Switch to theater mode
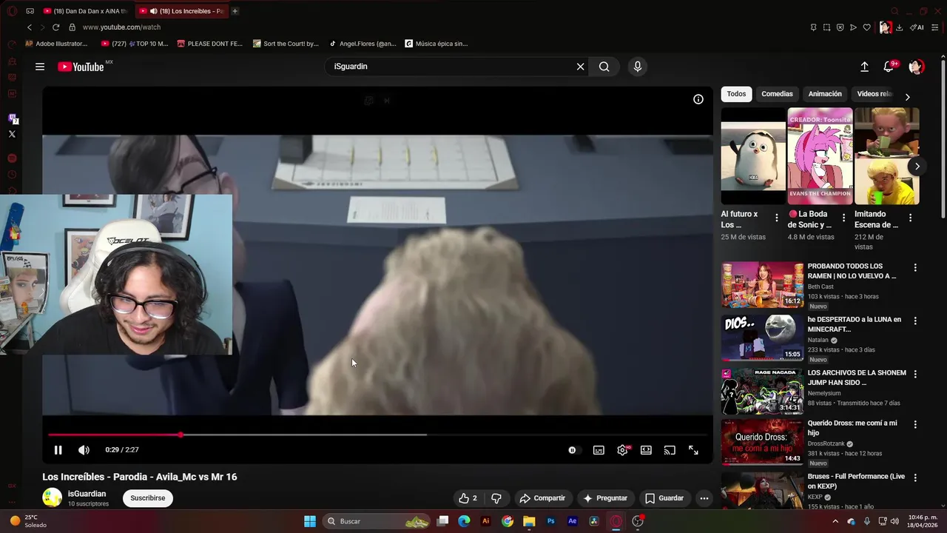The height and width of the screenshot is (533, 947). [646, 450]
